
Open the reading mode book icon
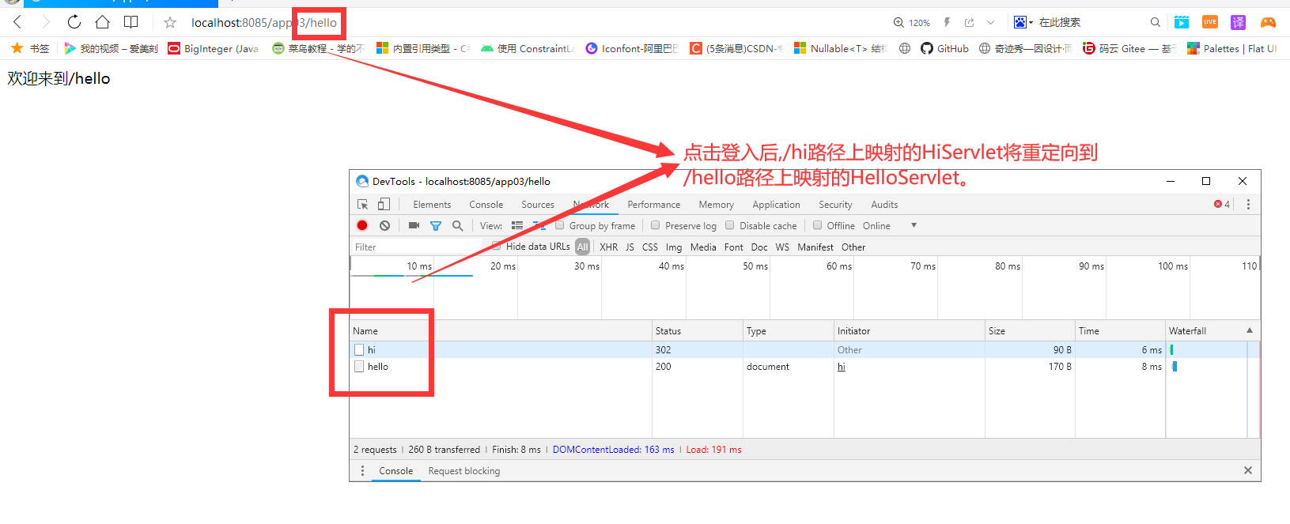(131, 22)
